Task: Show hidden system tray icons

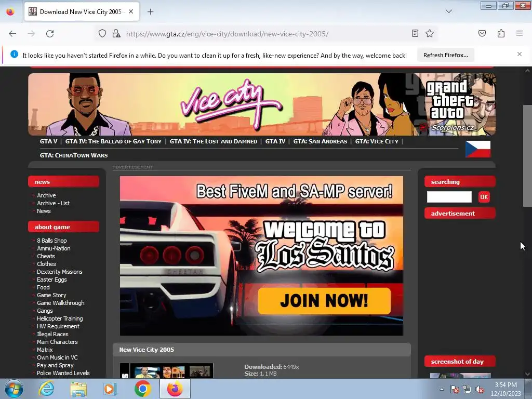Action: pyautogui.click(x=442, y=389)
